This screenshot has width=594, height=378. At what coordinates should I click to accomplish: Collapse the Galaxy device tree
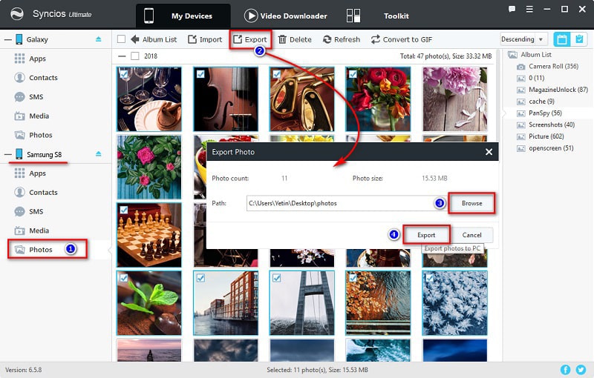[x=8, y=39]
